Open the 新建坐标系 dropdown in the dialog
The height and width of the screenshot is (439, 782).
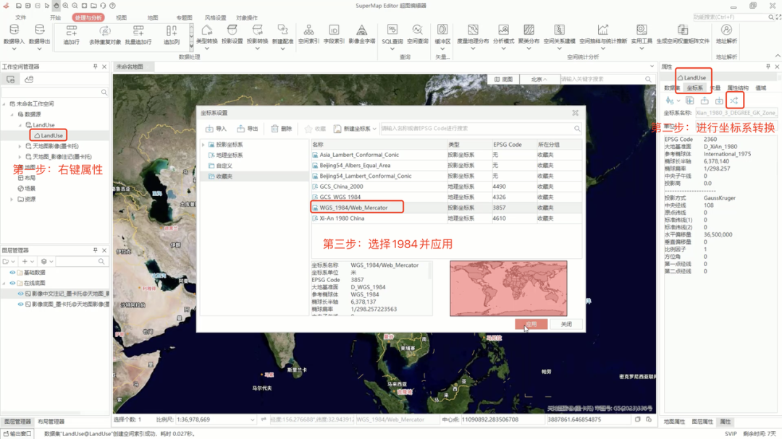pos(374,129)
